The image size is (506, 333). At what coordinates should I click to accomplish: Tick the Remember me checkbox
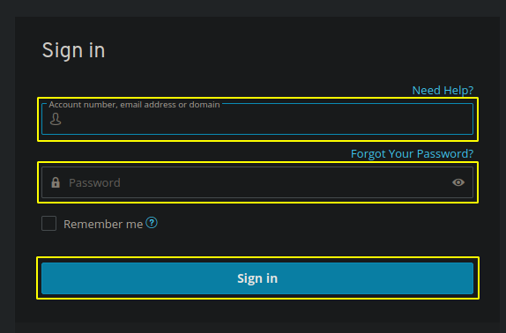point(49,224)
